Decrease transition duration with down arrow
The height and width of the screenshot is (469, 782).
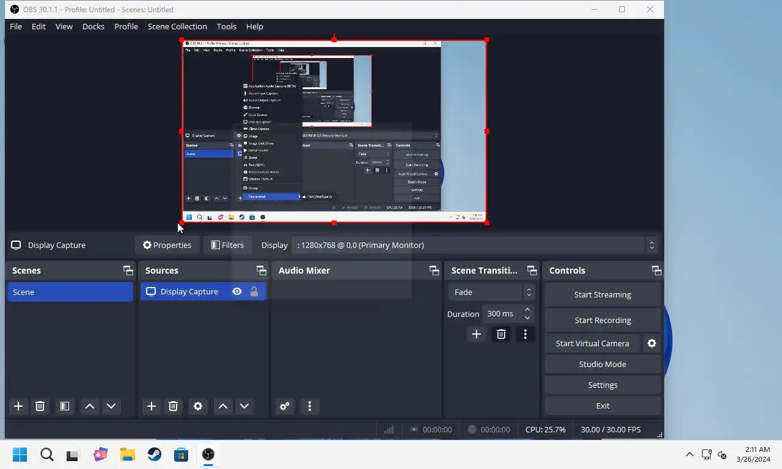point(528,318)
